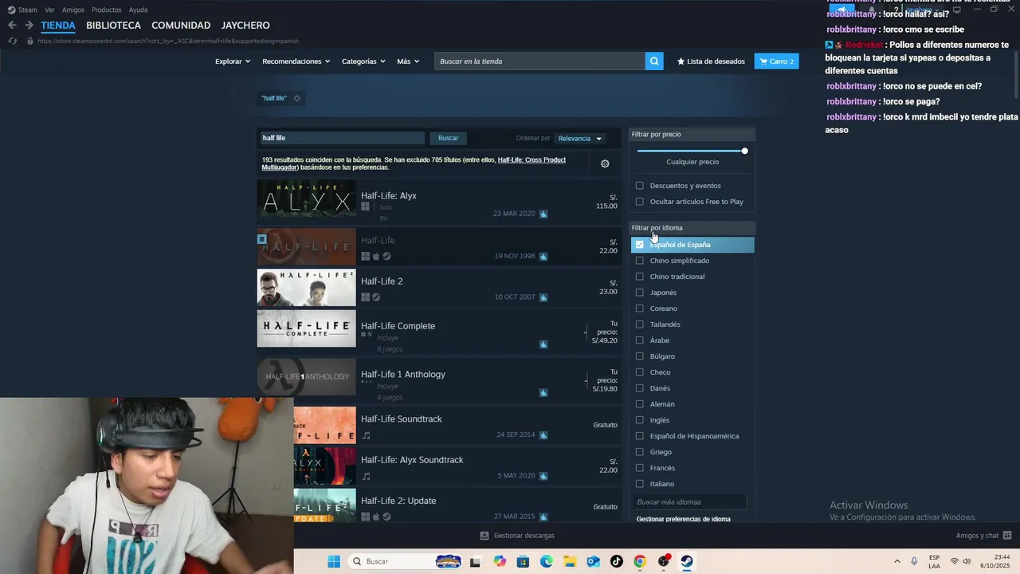Switch to the BIBLIOTECA tab
Screen dimensions: 1020x574
(x=113, y=26)
